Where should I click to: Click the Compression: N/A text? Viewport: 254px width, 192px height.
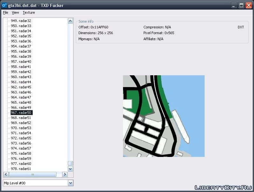[x=157, y=27]
